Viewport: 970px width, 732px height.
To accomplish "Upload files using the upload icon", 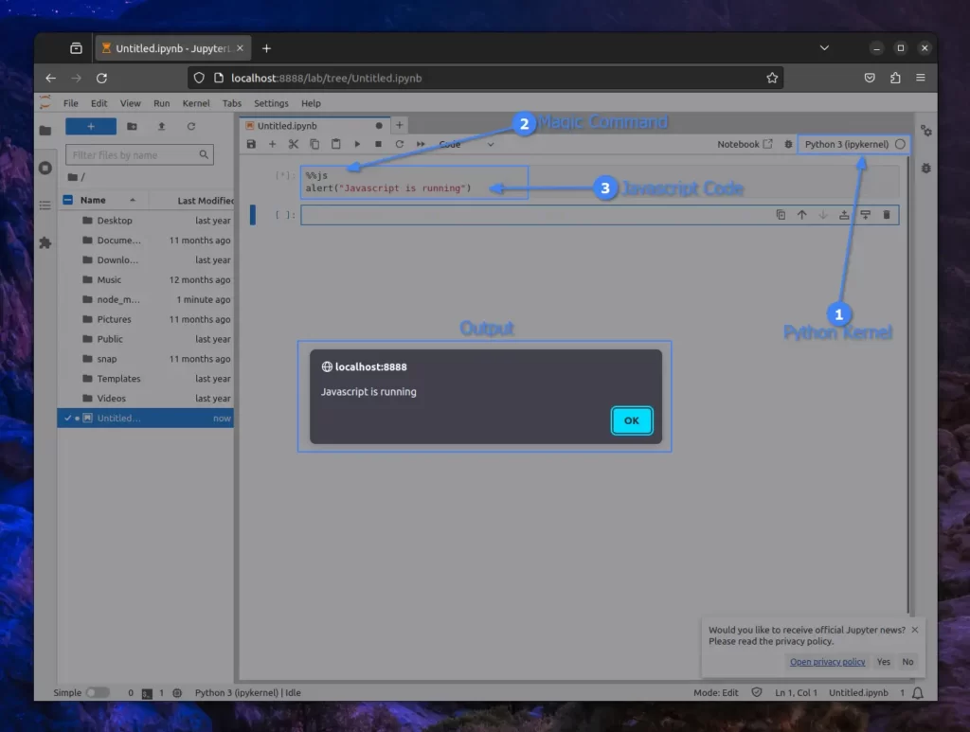I will click(161, 126).
